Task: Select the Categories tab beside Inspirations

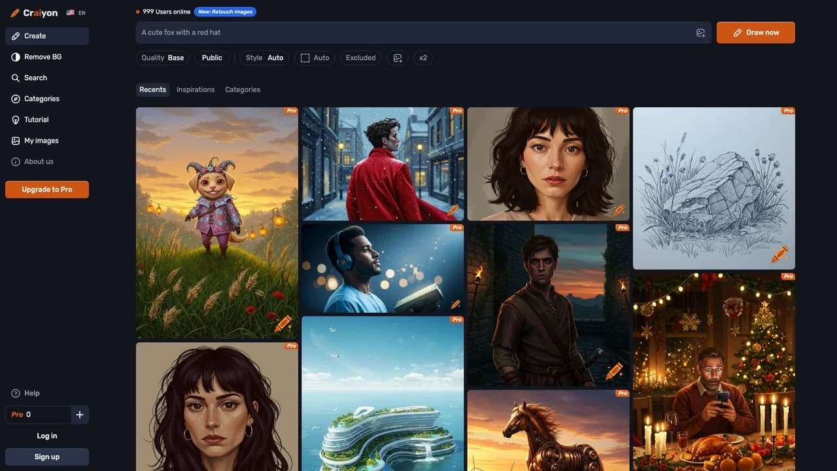Action: pyautogui.click(x=243, y=90)
